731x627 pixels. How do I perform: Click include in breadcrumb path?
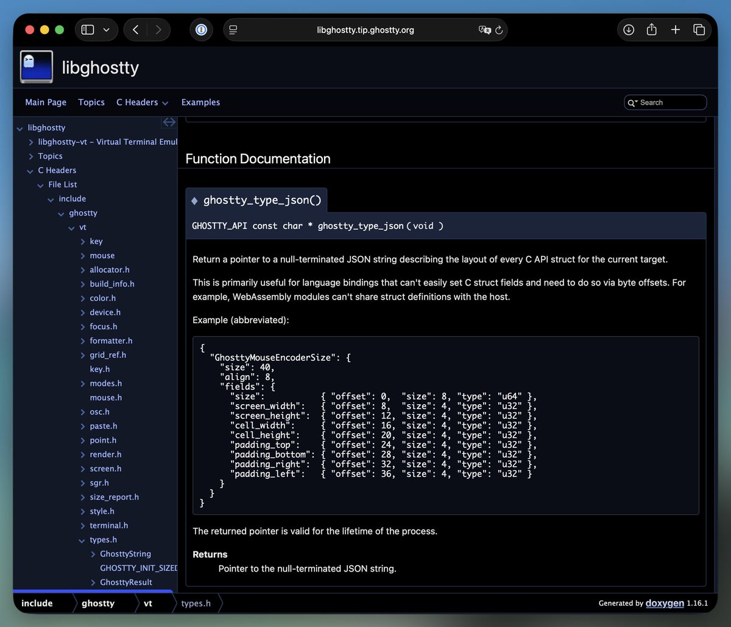[x=37, y=603]
